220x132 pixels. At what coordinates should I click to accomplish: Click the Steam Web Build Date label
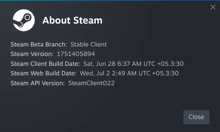pos(44,73)
